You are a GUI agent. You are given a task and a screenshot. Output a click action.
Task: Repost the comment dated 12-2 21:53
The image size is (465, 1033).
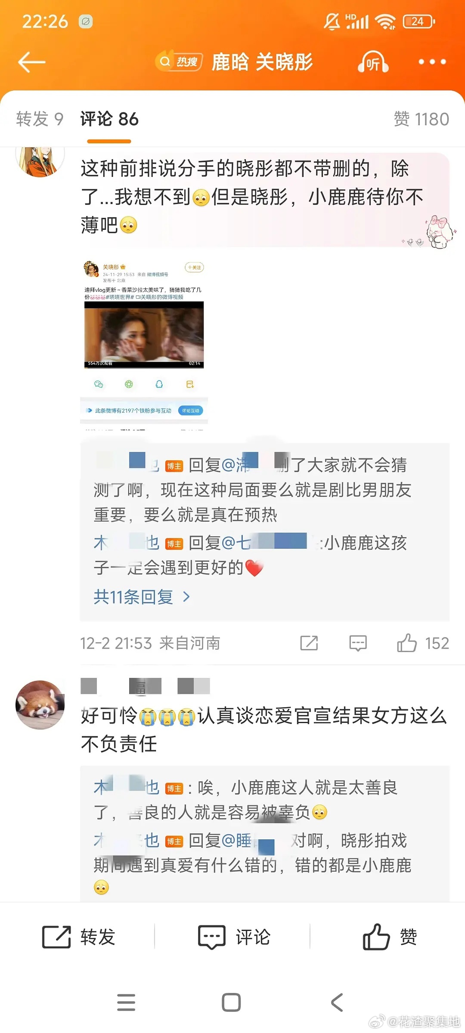309,643
